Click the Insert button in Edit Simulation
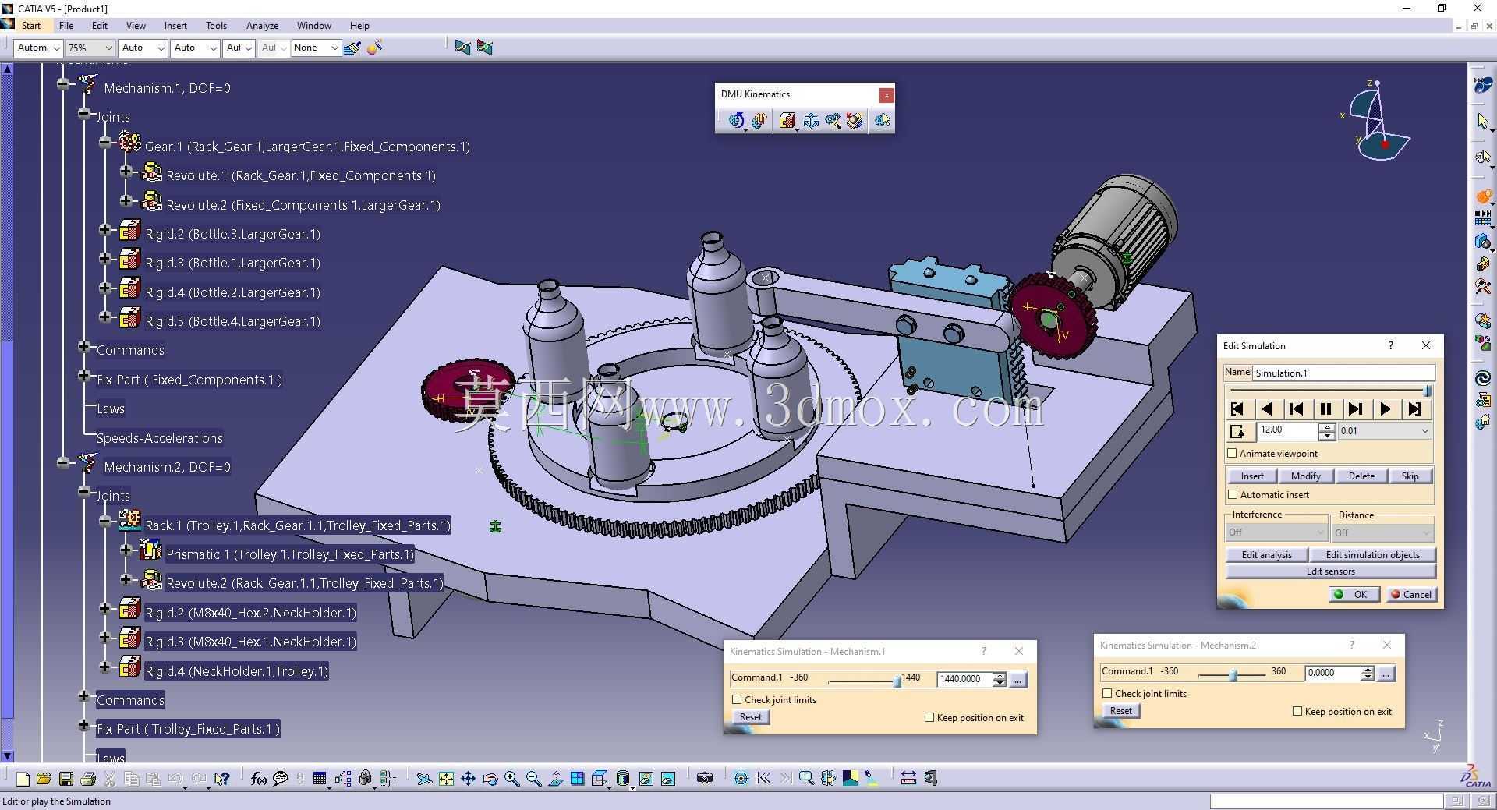The height and width of the screenshot is (810, 1497). (x=1252, y=476)
